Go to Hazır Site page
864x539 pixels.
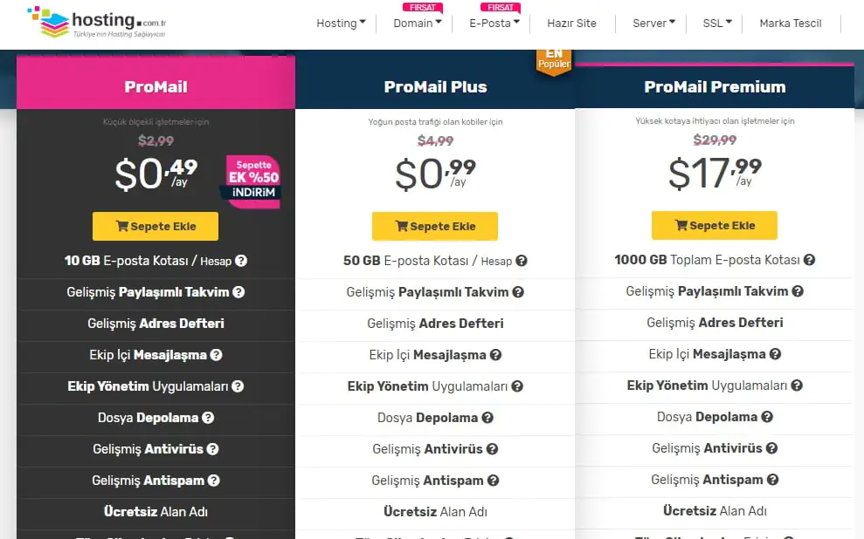(571, 24)
